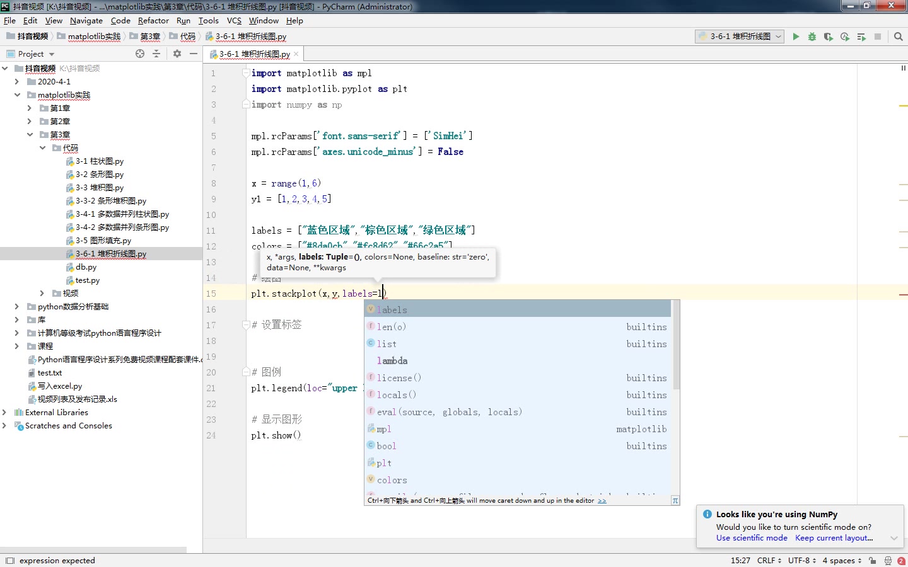
Task: Select colors completion suggestion
Action: coord(518,479)
